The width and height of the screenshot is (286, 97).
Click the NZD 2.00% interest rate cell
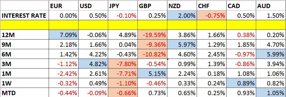tap(182, 16)
